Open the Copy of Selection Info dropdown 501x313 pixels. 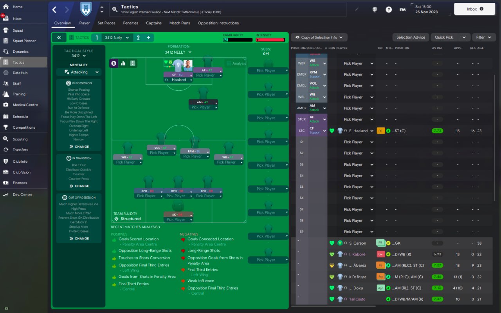(x=319, y=38)
